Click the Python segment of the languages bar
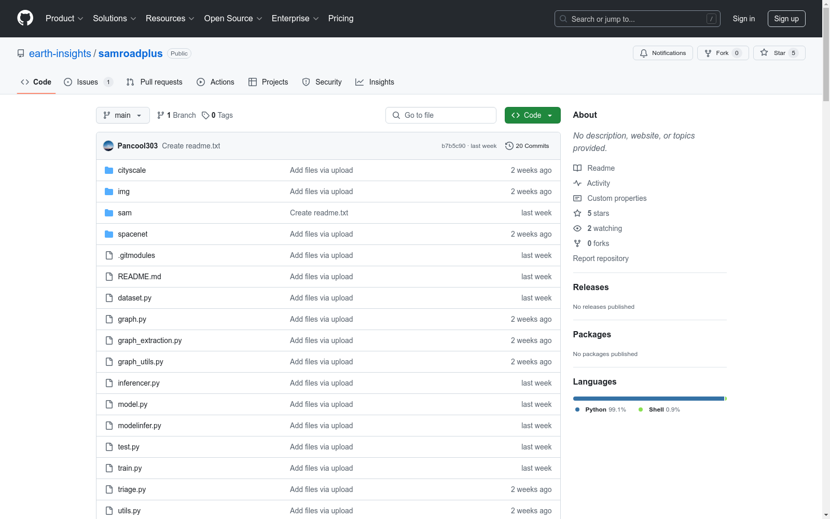Image resolution: width=830 pixels, height=519 pixels. (x=648, y=399)
